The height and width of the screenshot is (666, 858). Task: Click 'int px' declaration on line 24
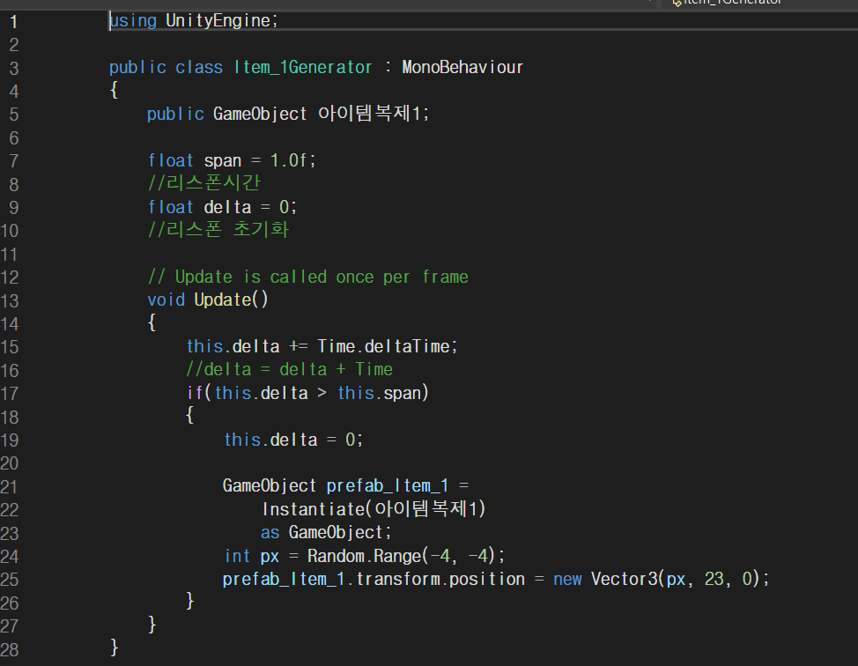click(x=252, y=556)
